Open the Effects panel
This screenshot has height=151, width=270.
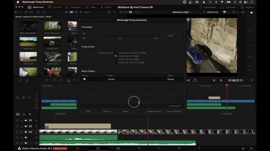[105, 7]
